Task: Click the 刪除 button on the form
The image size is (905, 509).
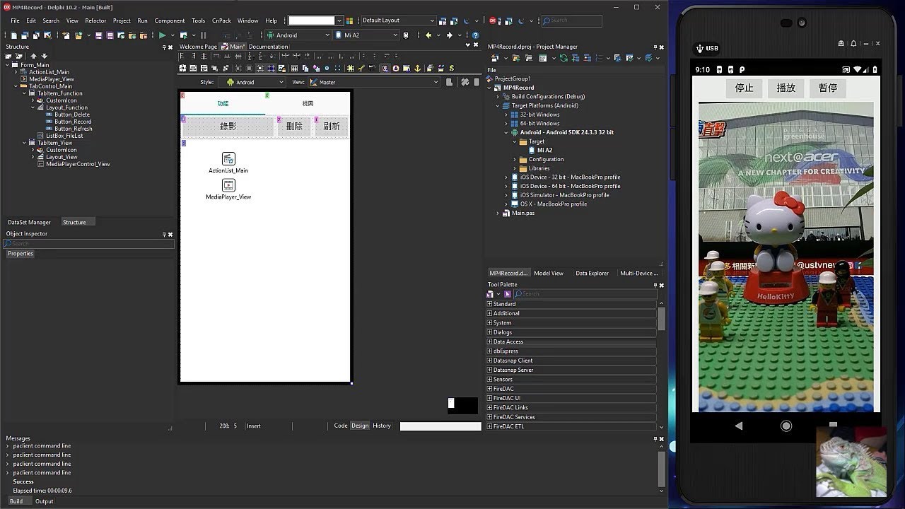Action: 294,127
